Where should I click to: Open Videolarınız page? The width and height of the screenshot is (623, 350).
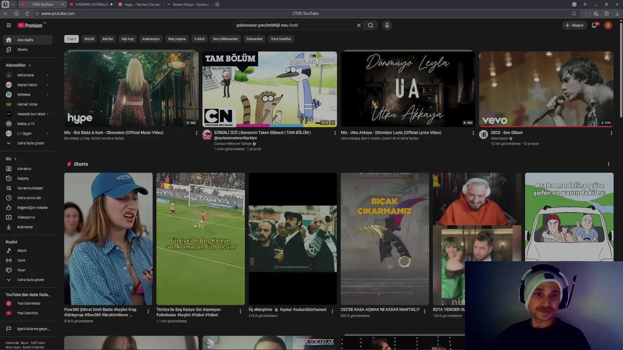coord(28,217)
